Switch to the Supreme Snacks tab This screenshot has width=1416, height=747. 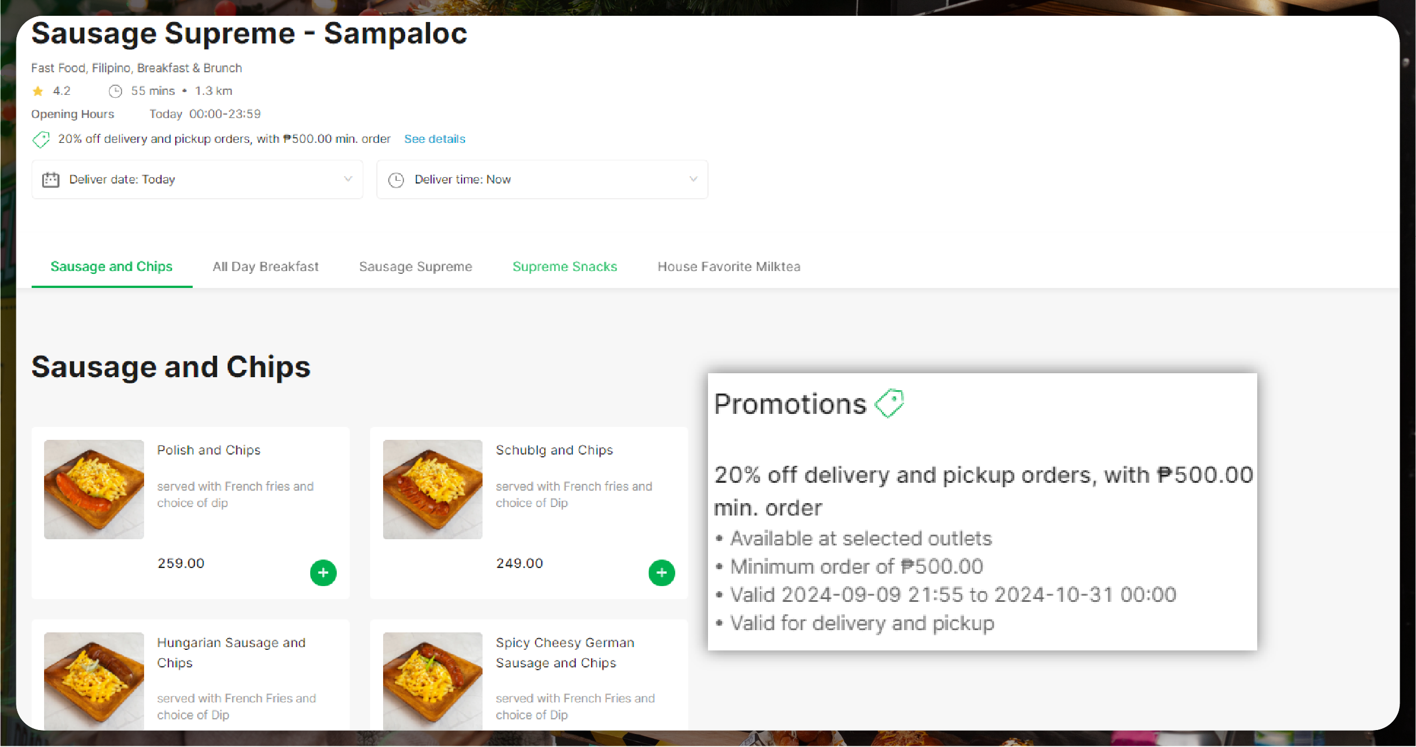564,267
